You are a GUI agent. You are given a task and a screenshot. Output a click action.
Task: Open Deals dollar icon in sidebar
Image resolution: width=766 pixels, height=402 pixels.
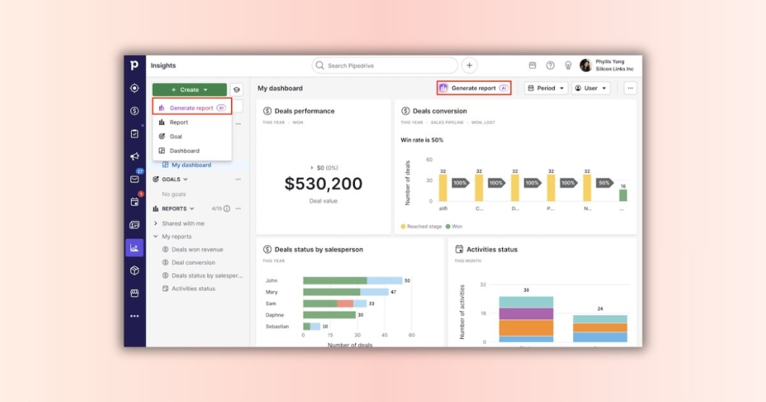click(134, 111)
